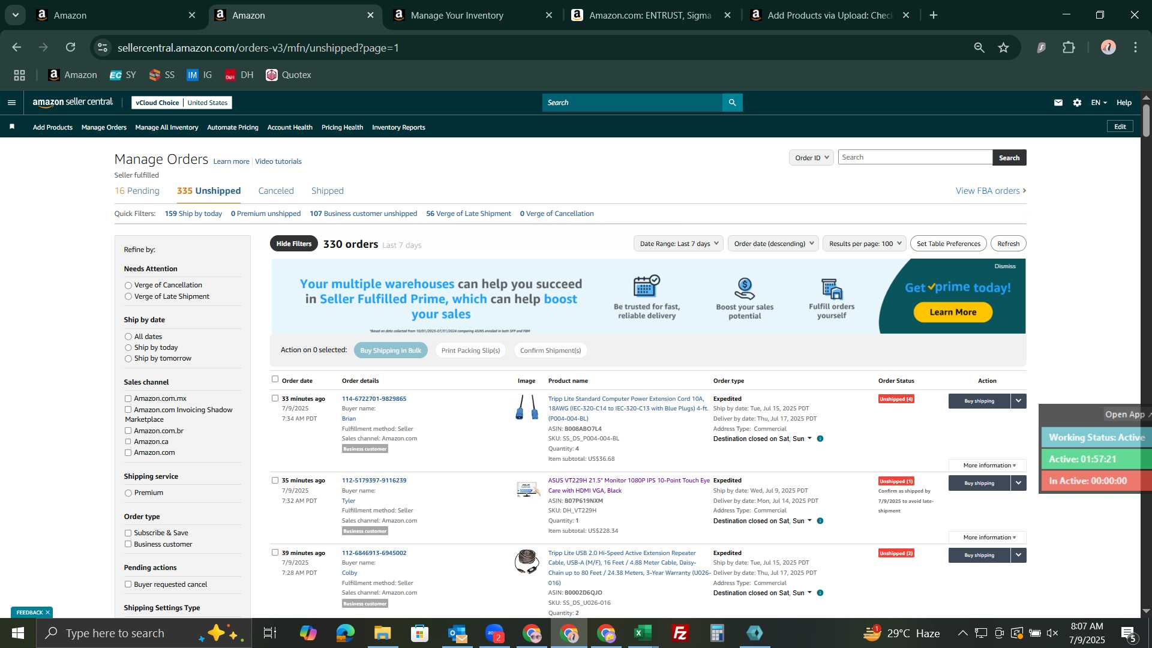Click the Seller Central header search field
The image size is (1152, 648).
[x=632, y=103]
